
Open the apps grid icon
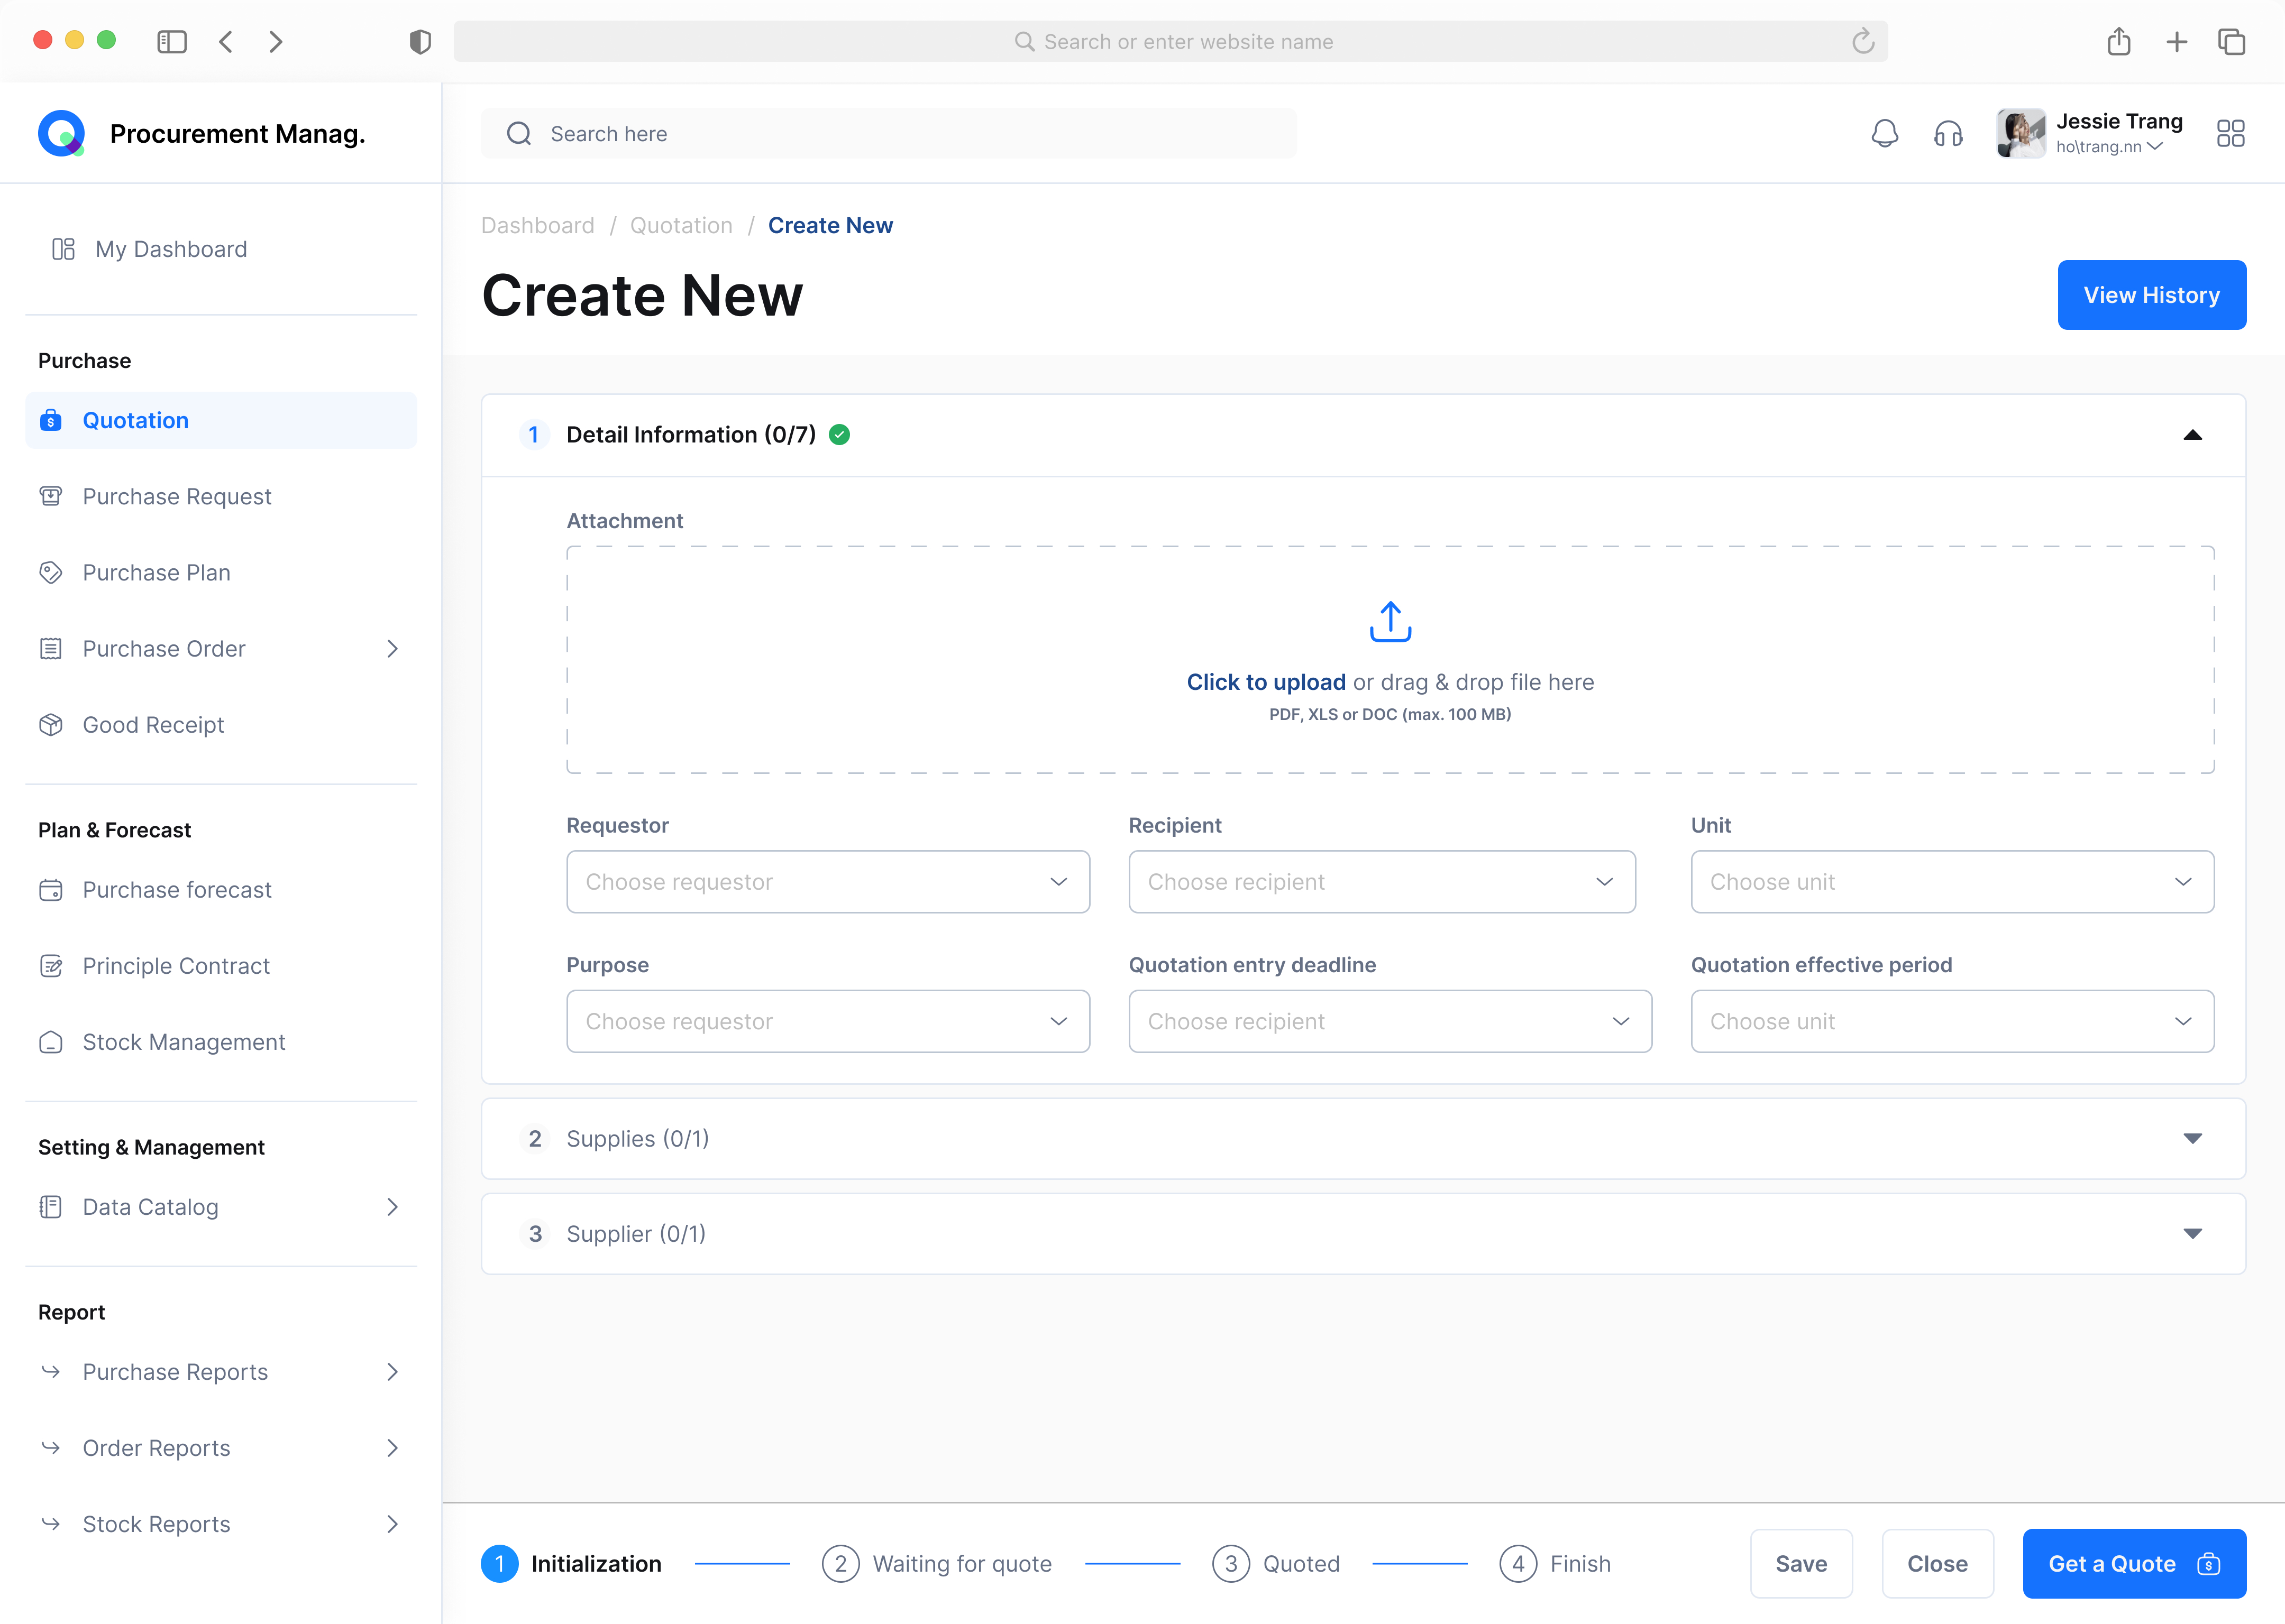(x=2230, y=133)
